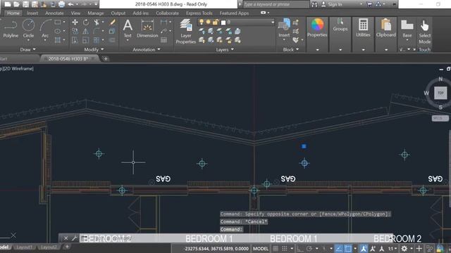Toggle ortho mode in status bar

coord(299,249)
